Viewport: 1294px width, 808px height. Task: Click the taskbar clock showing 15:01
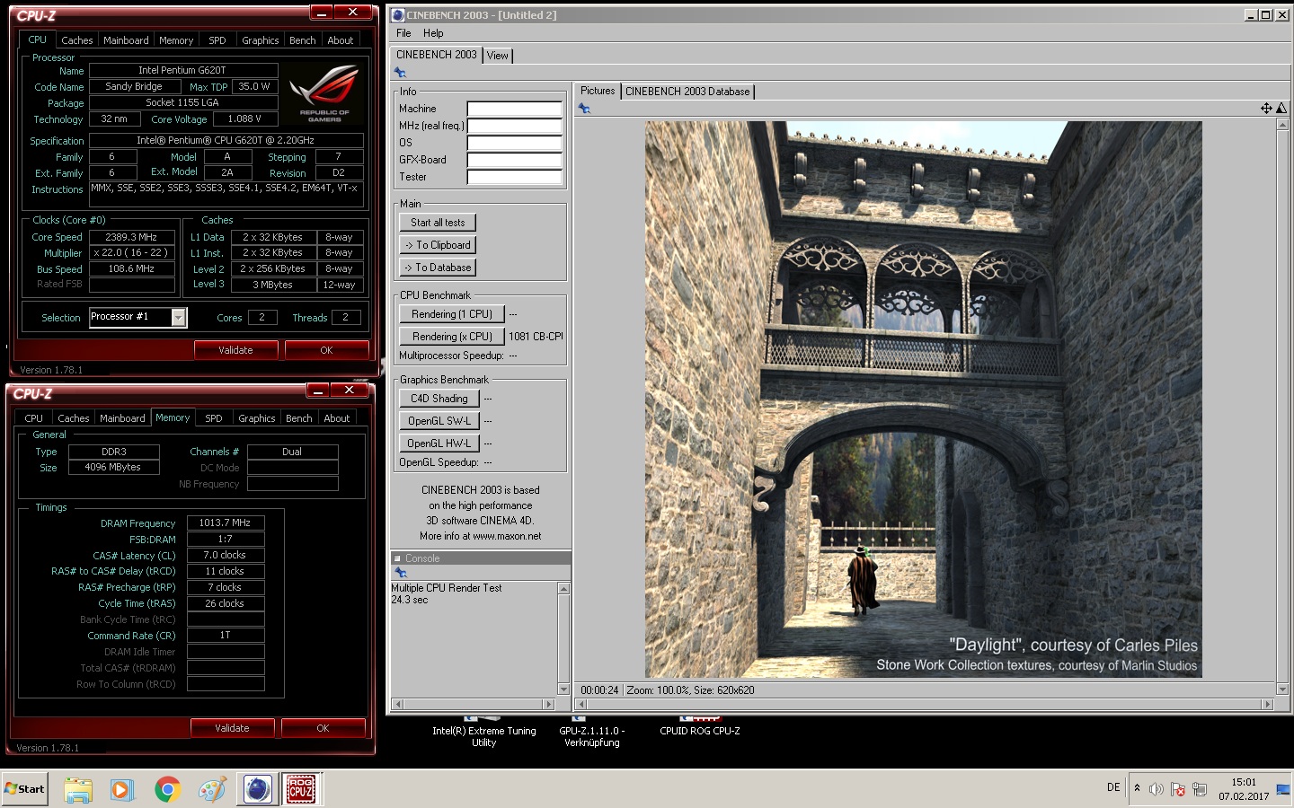click(1244, 789)
